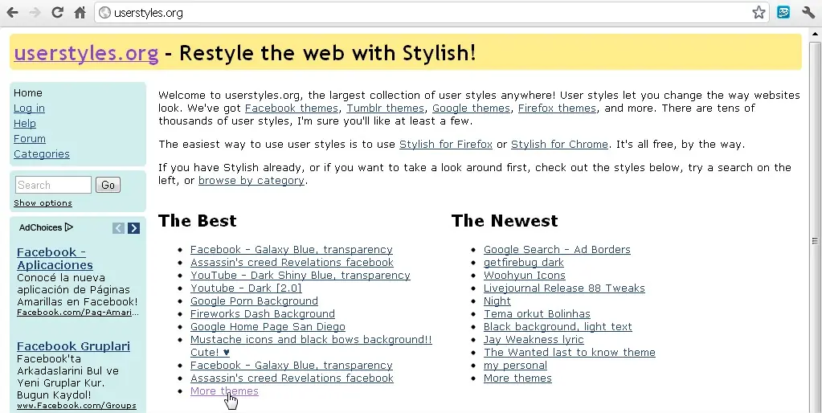Follow the Tumblr themes link
Viewport: 822px width, 413px height.
386,108
